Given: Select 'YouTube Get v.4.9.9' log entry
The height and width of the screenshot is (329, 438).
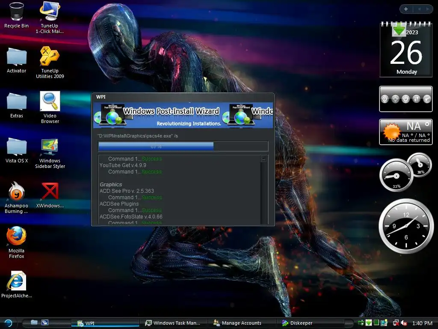Looking at the screenshot, I should coord(123,165).
